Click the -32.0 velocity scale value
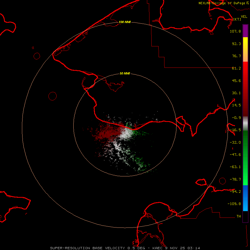This screenshot has width=250, height=250. 235,142
